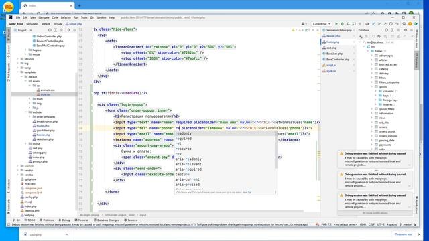Screen dimensions: 429x241
Task: Collapse the tables node in Database tree
Action: (x=368, y=51)
